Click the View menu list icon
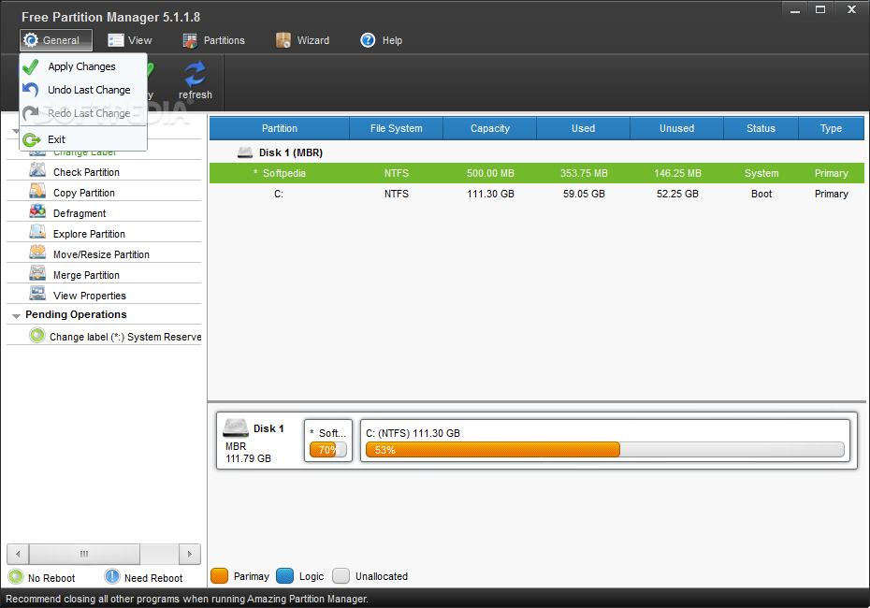This screenshot has width=870, height=608. 115,40
